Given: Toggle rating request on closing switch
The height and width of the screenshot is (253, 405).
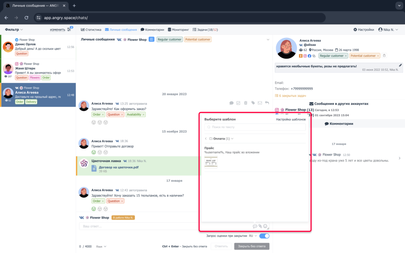Looking at the screenshot, I should (x=264, y=236).
